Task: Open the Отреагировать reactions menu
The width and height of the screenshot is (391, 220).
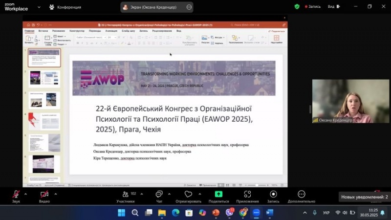Action: pyautogui.click(x=188, y=196)
